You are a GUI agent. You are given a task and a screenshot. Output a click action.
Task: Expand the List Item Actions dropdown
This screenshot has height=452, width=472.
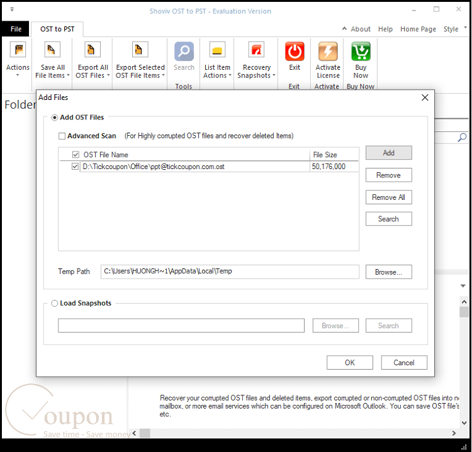point(230,75)
